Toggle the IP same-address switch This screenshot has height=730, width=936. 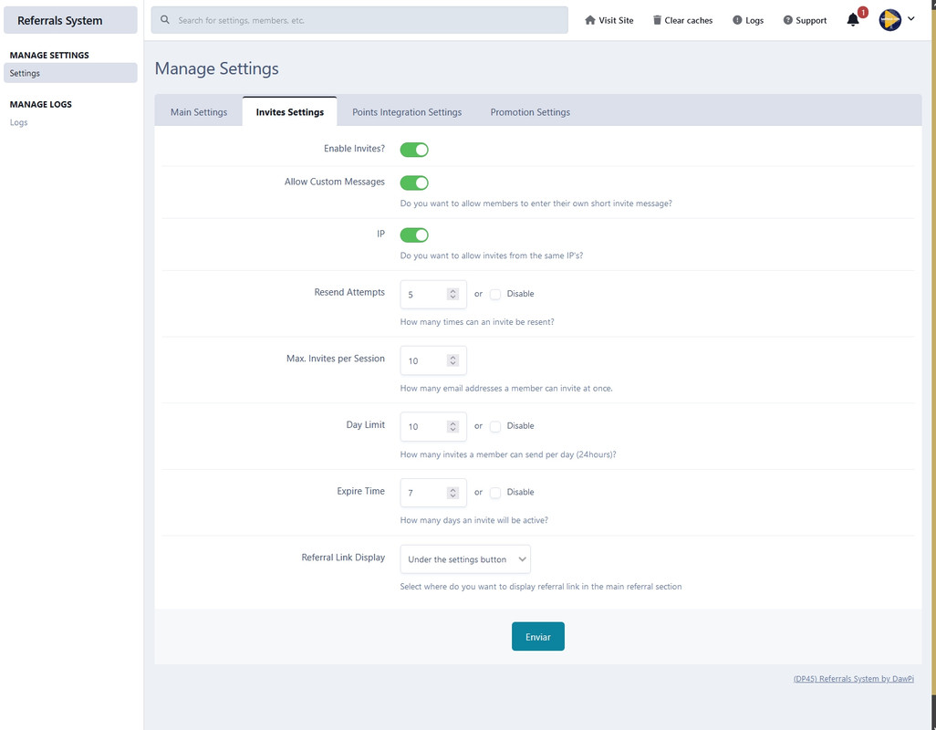coord(414,235)
